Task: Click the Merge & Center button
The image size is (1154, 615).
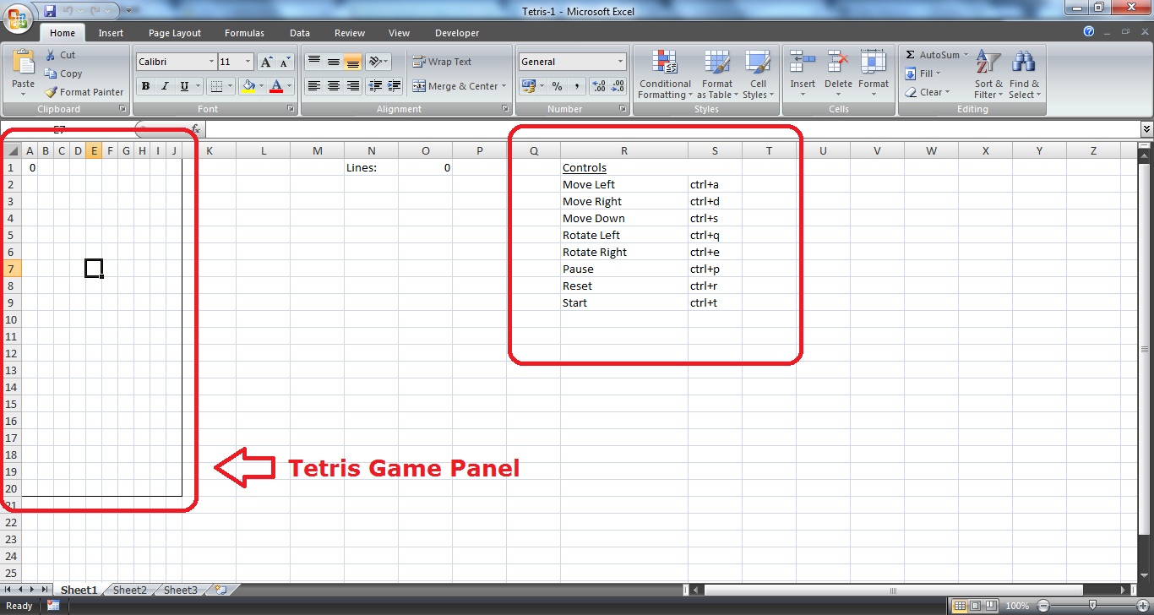Action: (x=455, y=86)
